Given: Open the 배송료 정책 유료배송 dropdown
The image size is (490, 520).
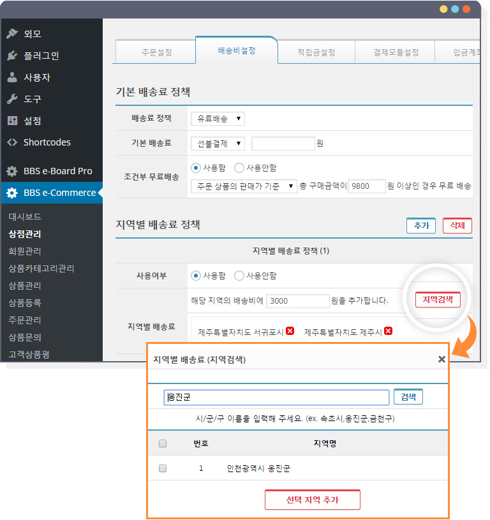Looking at the screenshot, I should [x=218, y=119].
